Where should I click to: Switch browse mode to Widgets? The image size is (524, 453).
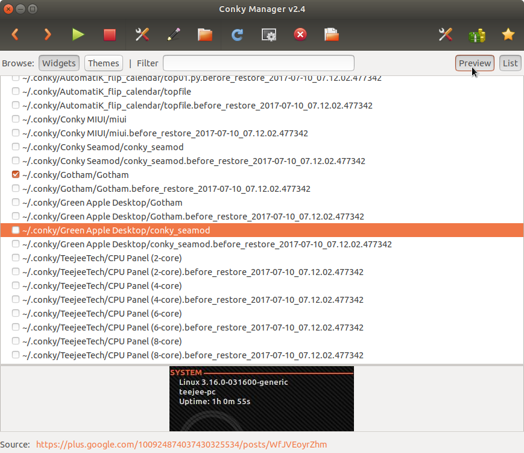tap(59, 63)
